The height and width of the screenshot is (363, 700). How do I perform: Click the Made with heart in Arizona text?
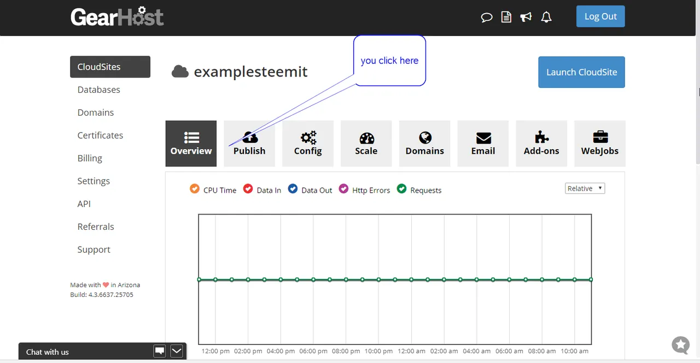tap(105, 285)
